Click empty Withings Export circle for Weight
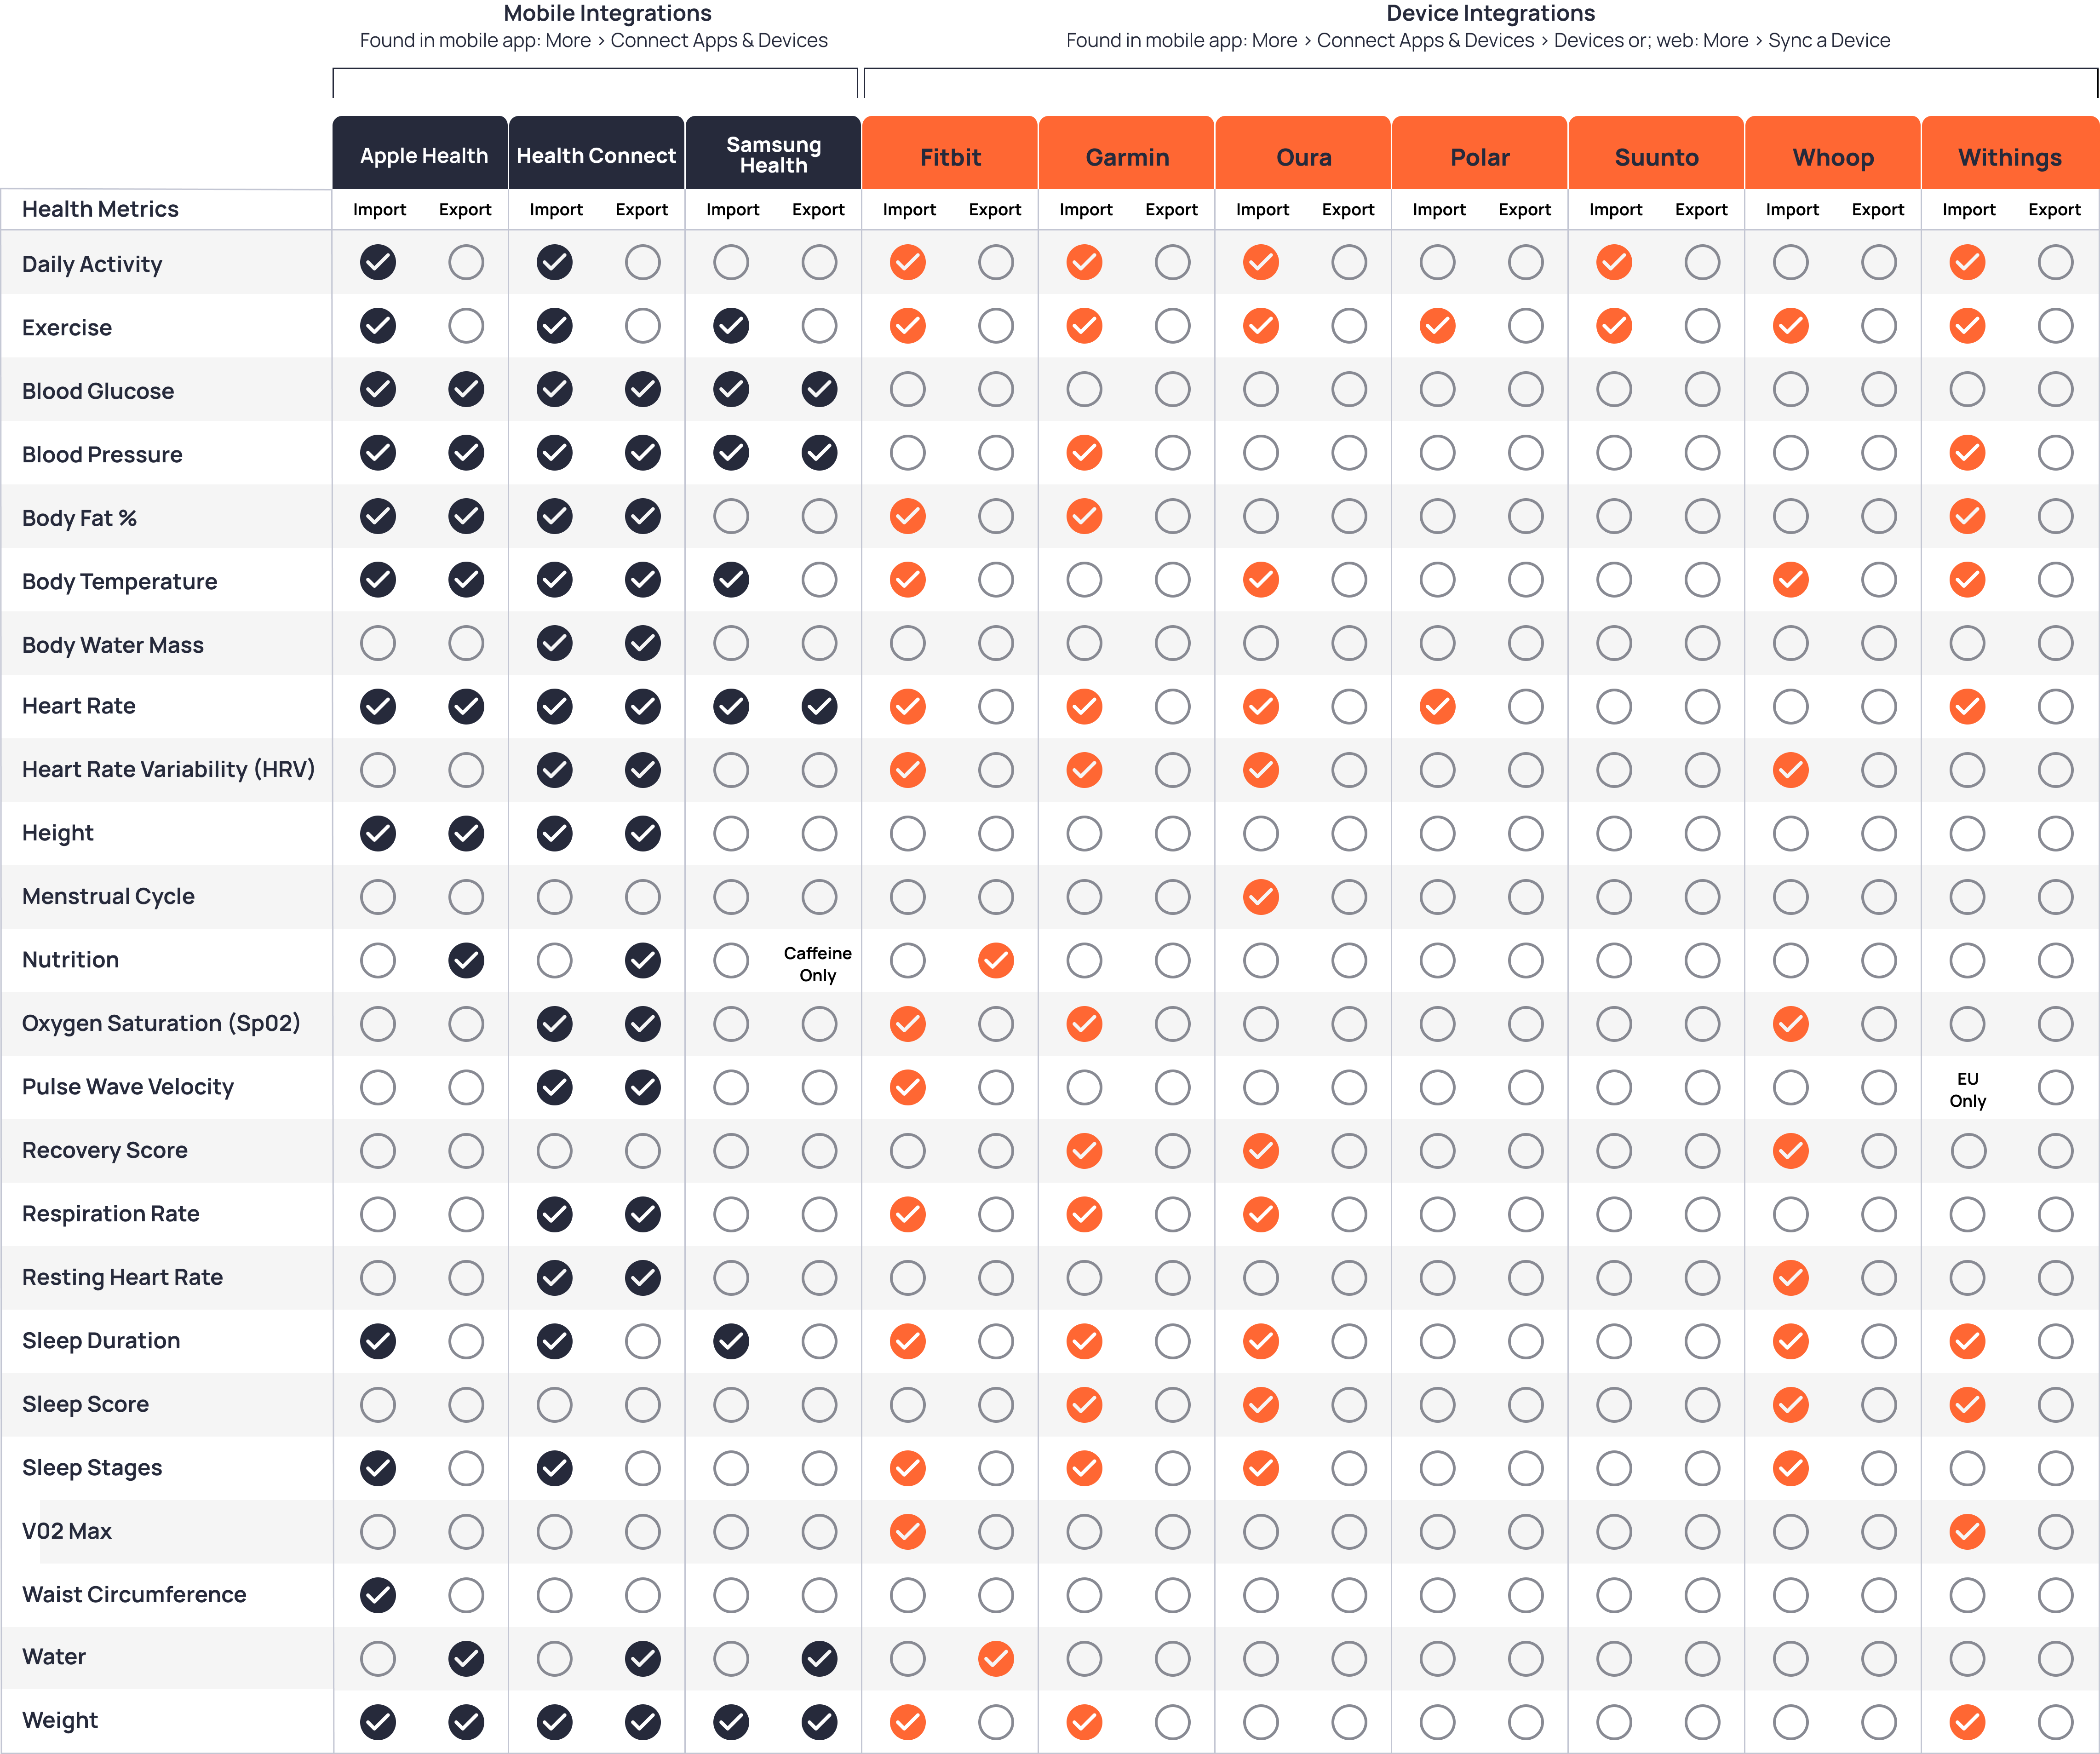 pyautogui.click(x=2055, y=1722)
